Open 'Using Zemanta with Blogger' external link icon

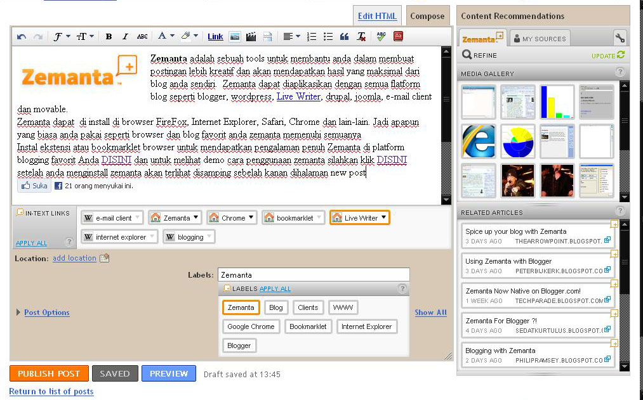point(607,270)
